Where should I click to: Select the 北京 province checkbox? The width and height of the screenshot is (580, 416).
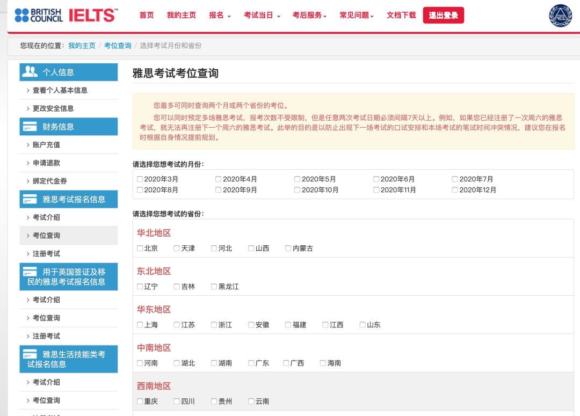tap(140, 249)
